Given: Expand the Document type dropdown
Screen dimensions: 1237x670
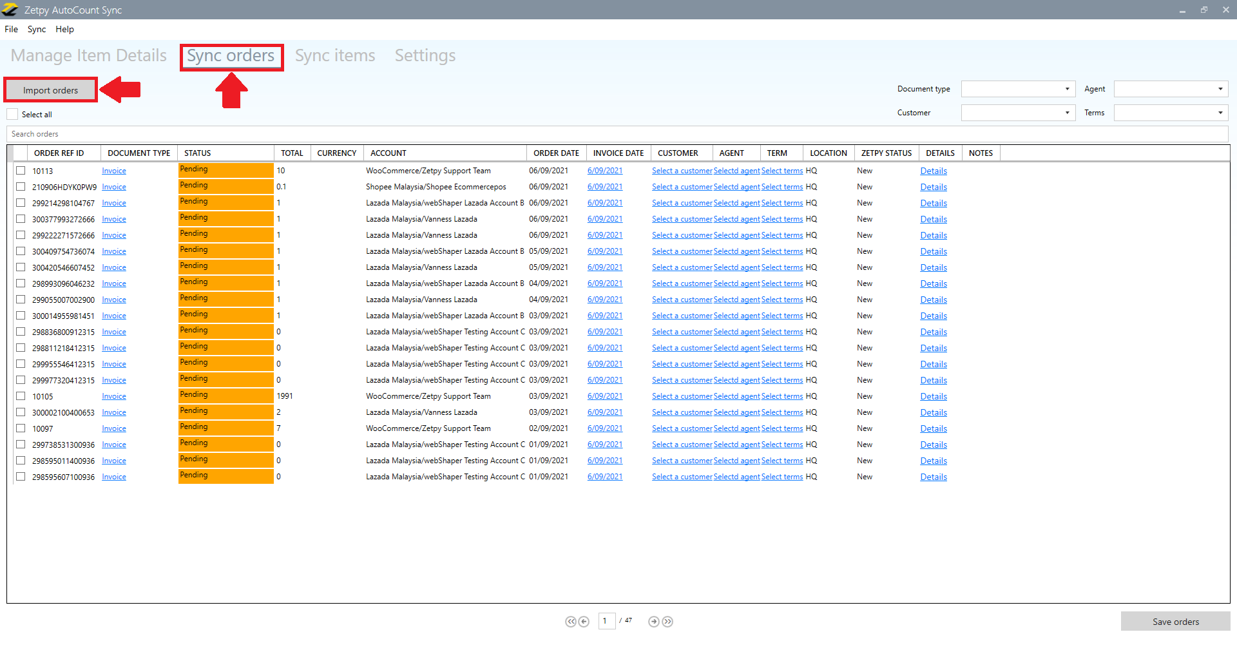Looking at the screenshot, I should (1018, 89).
